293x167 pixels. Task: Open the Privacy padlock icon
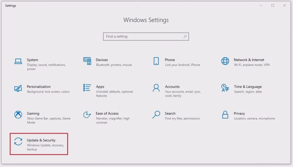(225, 115)
